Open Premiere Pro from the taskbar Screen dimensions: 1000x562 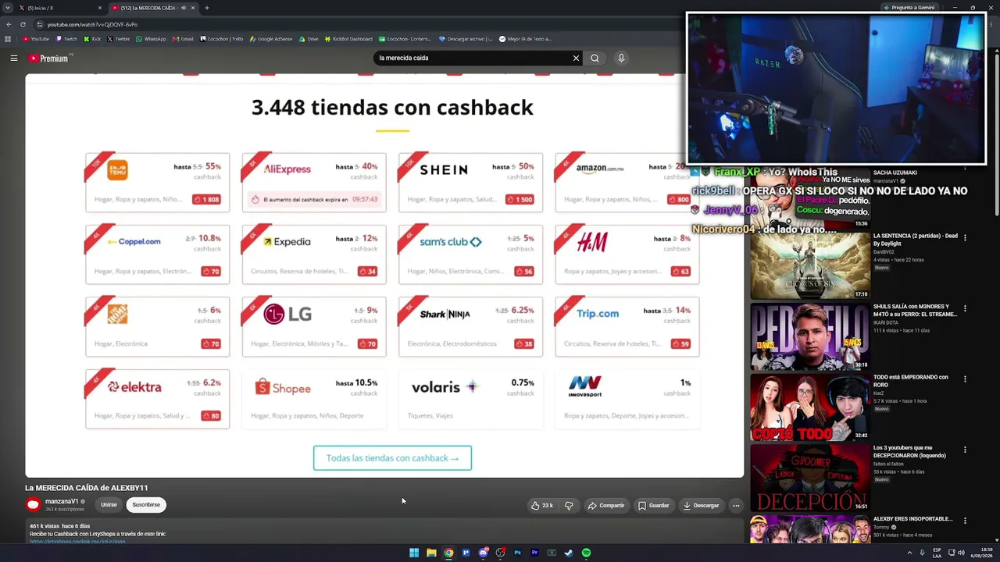(534, 553)
